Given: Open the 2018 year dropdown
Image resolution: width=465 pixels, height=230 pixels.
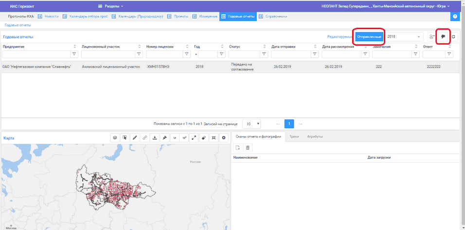Looking at the screenshot, I should point(404,37).
